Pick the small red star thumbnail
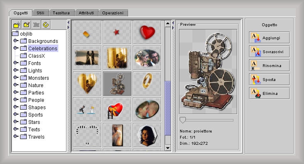 117,31
